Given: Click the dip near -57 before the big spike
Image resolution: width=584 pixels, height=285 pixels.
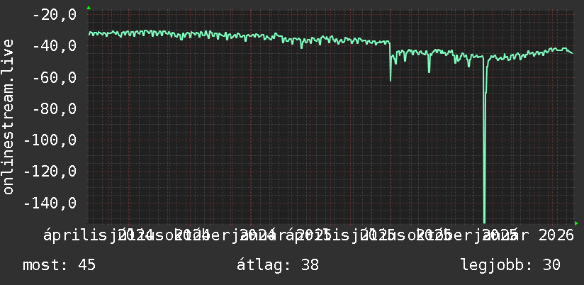Looking at the screenshot, I should (429, 71).
